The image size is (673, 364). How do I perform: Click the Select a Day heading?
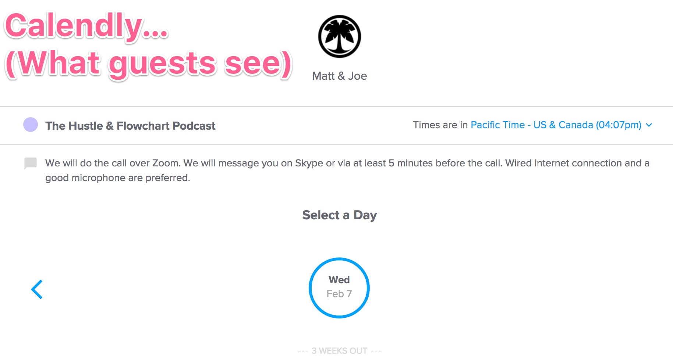[x=339, y=215]
